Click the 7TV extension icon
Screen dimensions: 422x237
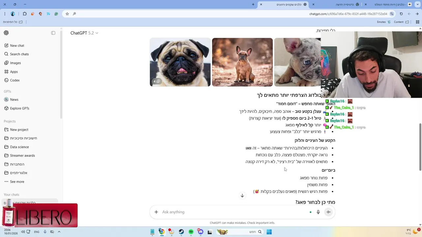pos(48,14)
